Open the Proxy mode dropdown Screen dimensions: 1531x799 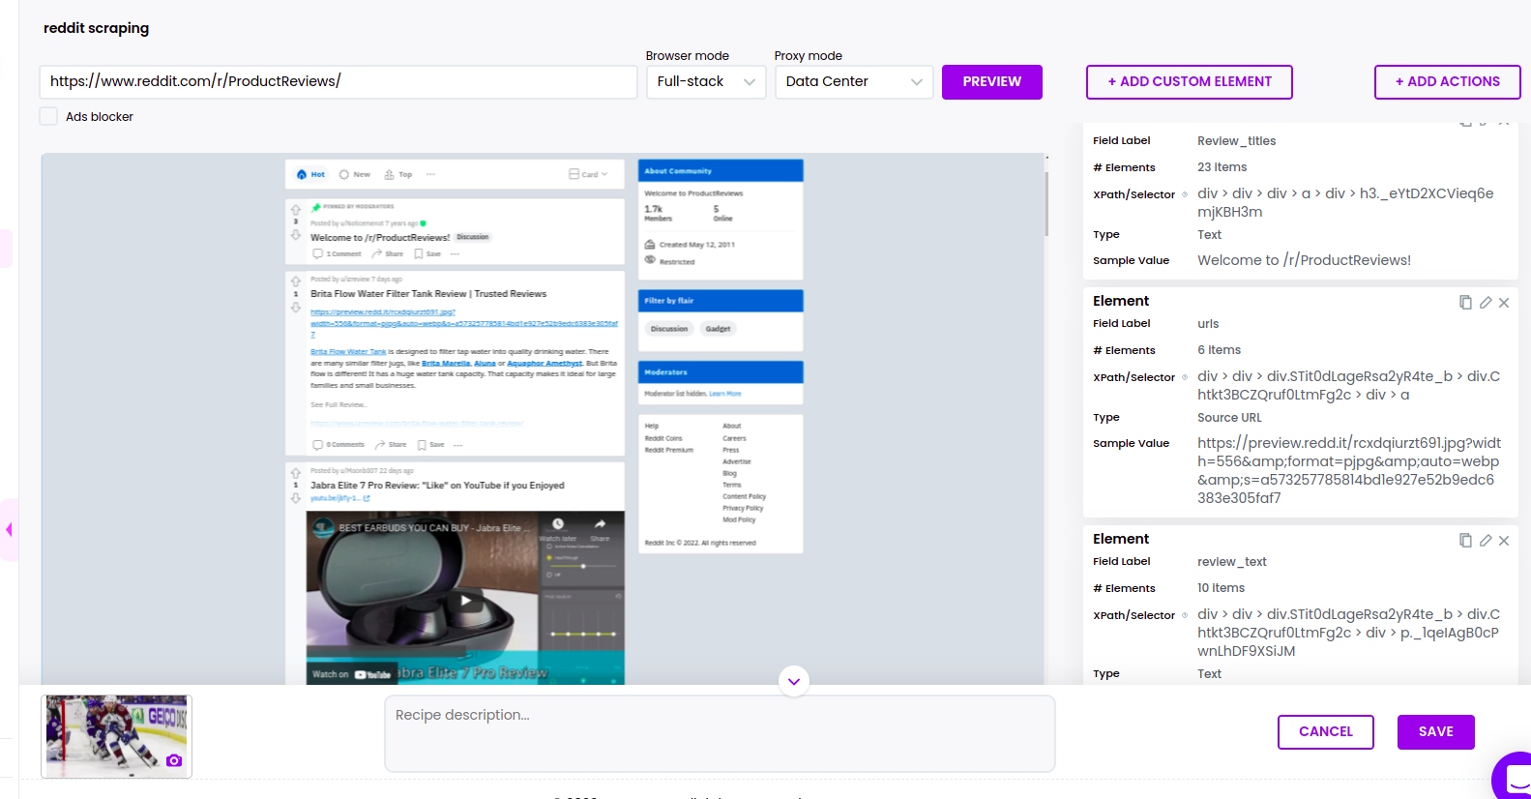[854, 82]
